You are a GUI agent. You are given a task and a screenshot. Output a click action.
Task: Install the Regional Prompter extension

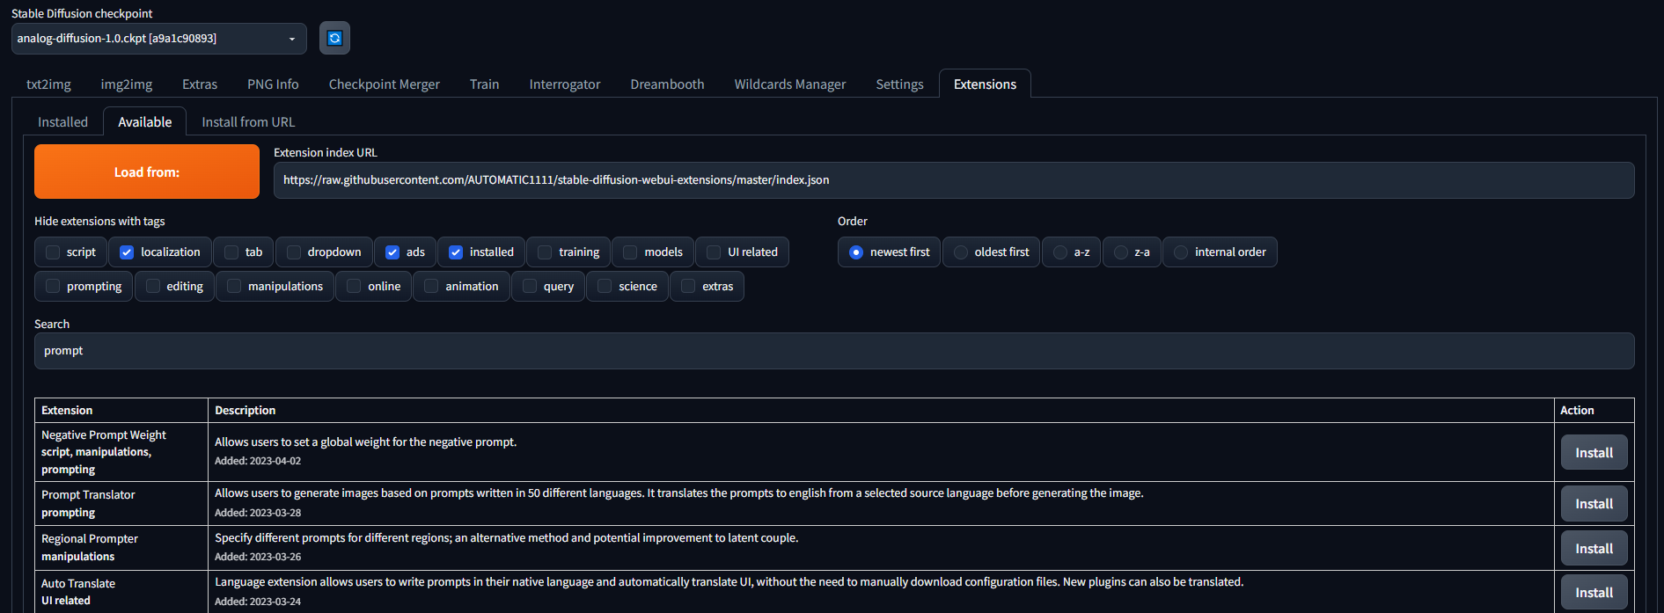[x=1594, y=549]
